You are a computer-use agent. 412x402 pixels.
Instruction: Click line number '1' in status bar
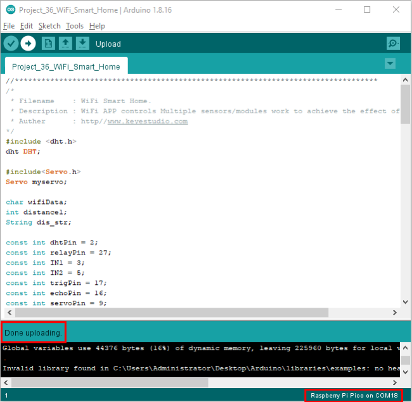(6, 396)
